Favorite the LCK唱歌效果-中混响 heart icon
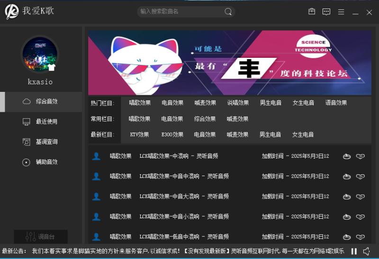 (x=361, y=157)
